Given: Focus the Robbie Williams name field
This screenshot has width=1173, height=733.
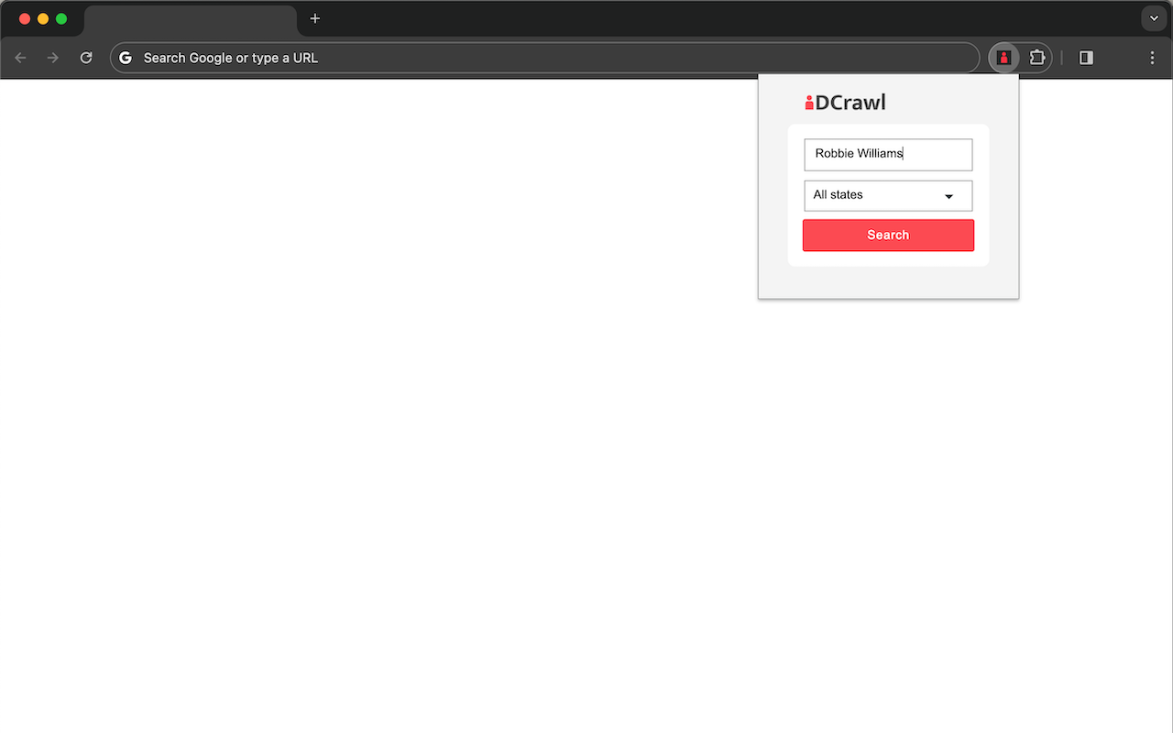Looking at the screenshot, I should [888, 155].
